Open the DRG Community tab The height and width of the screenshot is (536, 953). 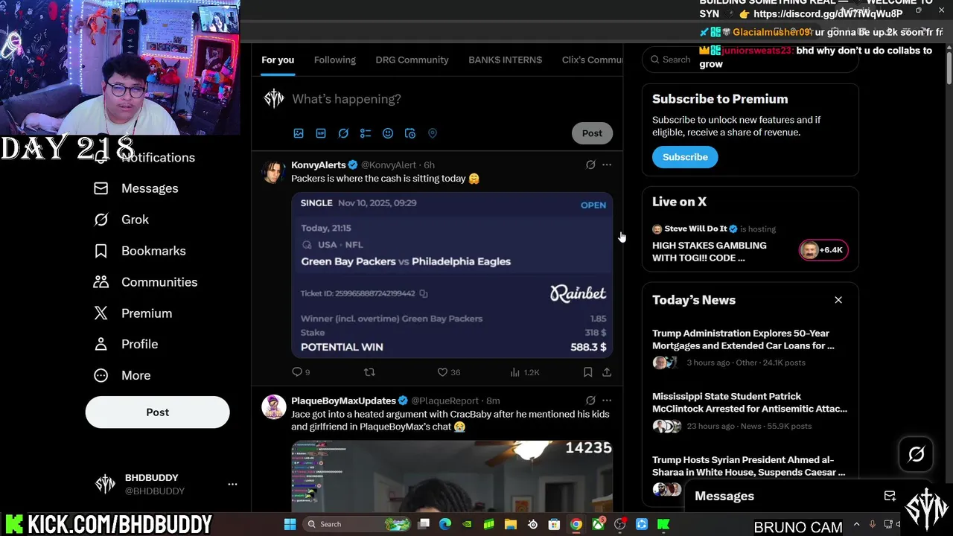(412, 60)
